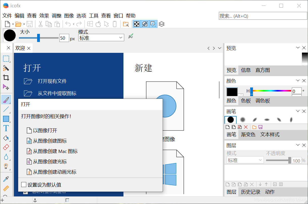Select the eyedropper color picker tool
This screenshot has height=204, width=308.
pyautogui.click(x=6, y=179)
